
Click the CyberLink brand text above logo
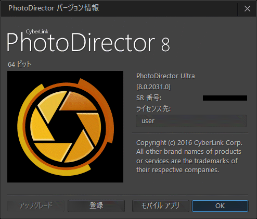click(x=37, y=32)
